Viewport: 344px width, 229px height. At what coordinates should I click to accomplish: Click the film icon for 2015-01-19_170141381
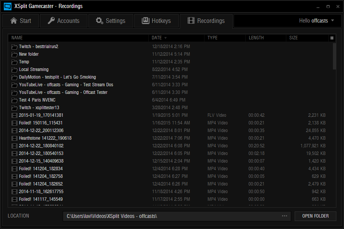click(x=15, y=115)
